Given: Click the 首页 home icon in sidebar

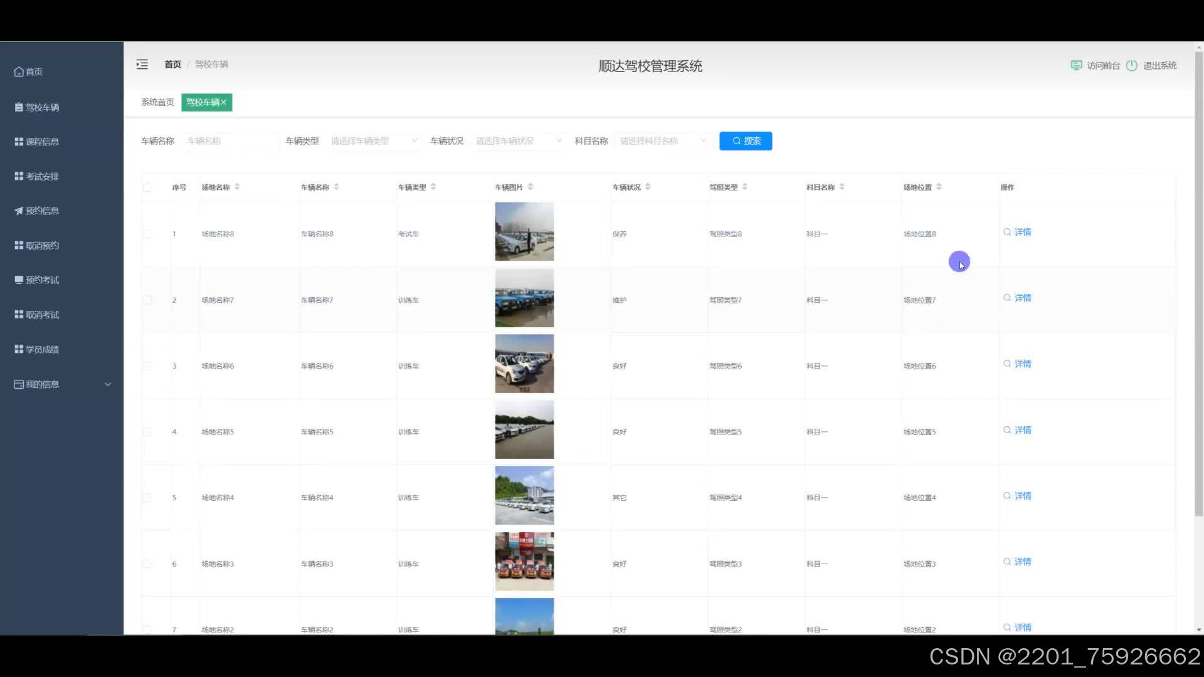Looking at the screenshot, I should click(x=19, y=72).
